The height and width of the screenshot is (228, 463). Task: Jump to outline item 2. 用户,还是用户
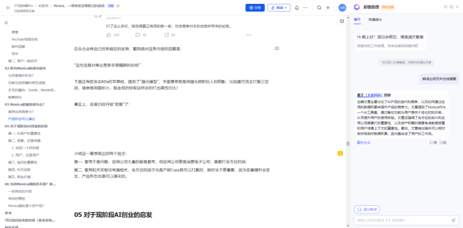26,155
